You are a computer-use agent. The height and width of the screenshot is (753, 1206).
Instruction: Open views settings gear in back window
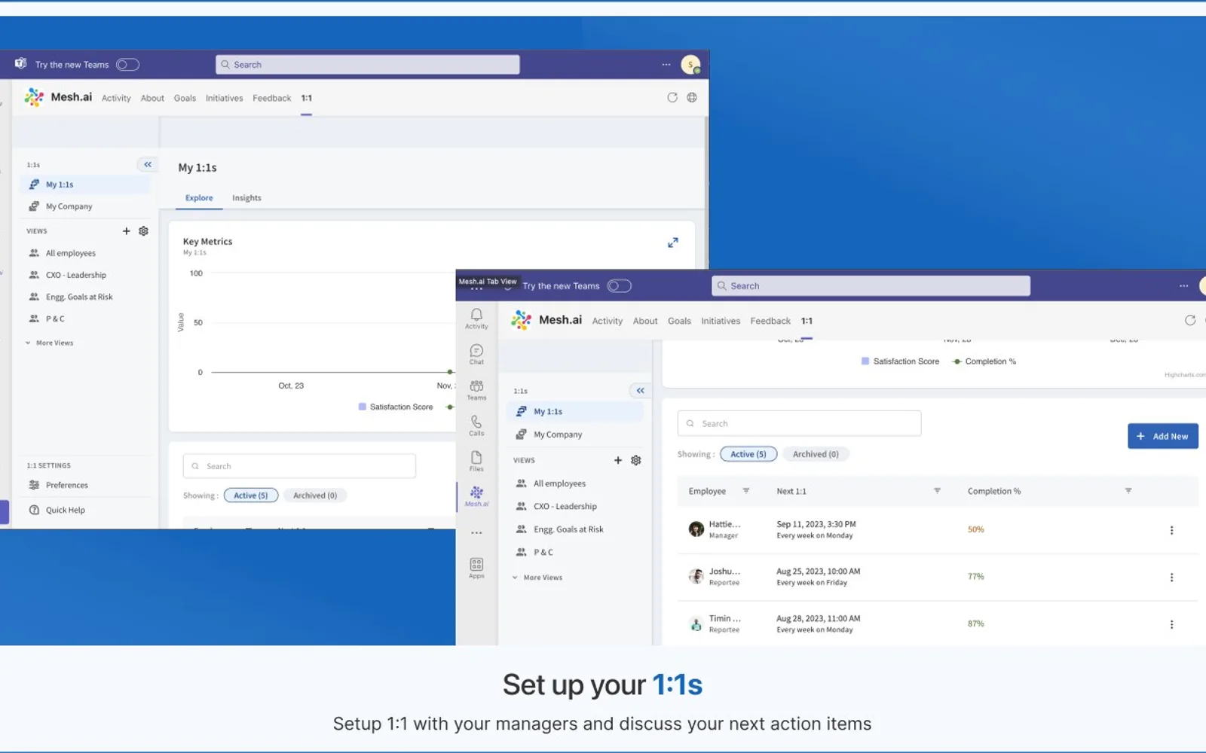point(143,231)
